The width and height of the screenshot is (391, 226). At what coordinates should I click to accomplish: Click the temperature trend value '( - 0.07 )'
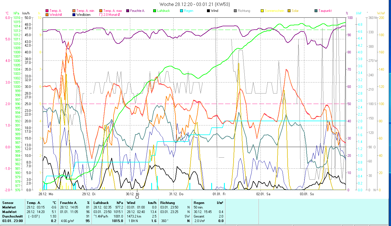(x=34, y=216)
